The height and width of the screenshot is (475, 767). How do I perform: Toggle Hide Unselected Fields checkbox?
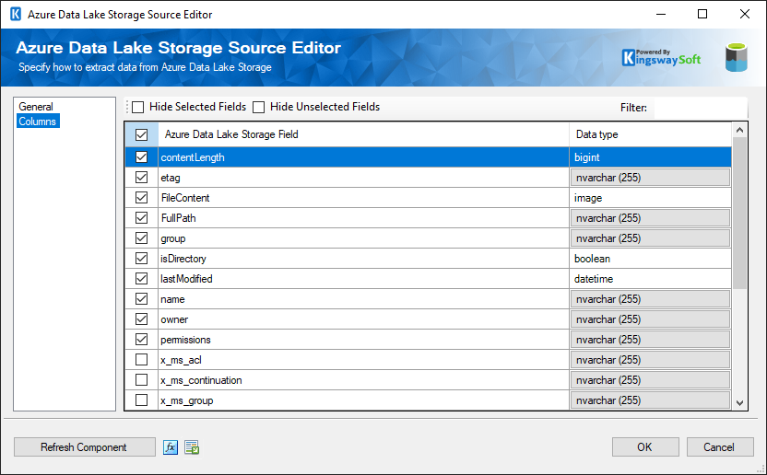pyautogui.click(x=259, y=107)
